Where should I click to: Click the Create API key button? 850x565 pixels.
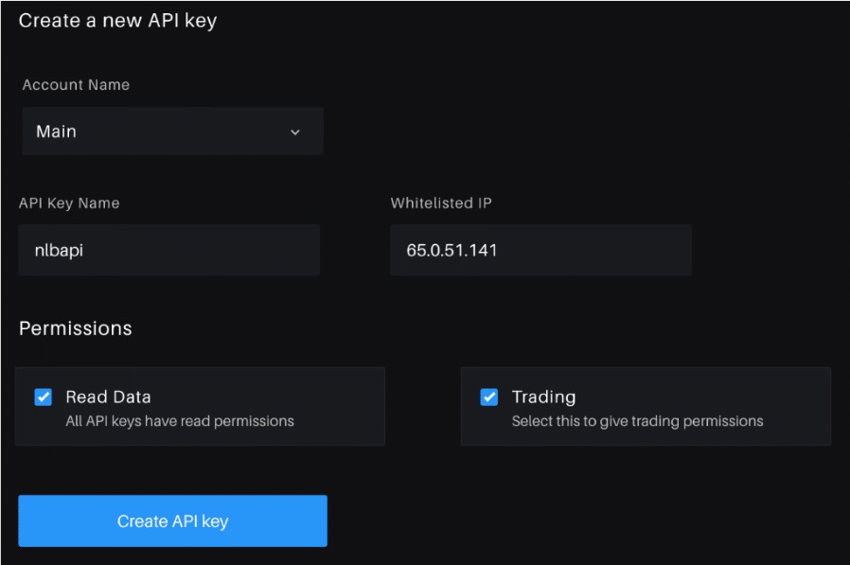point(172,520)
